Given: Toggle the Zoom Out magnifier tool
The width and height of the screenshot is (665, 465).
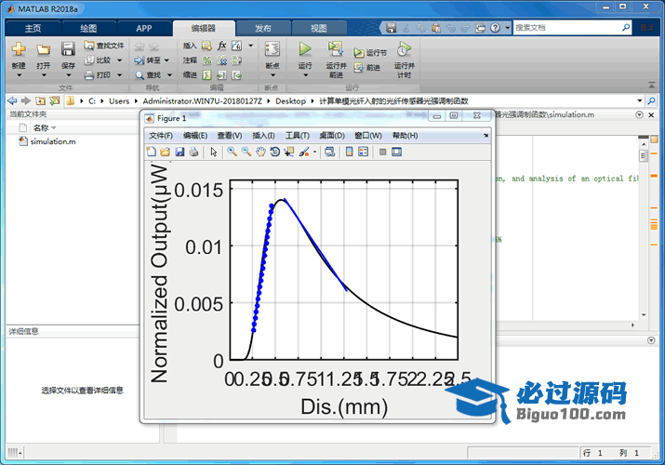Looking at the screenshot, I should 246,152.
